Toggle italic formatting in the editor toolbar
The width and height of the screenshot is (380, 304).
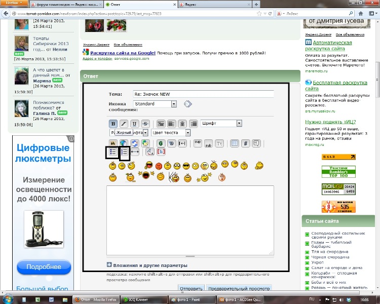[x=123, y=123]
